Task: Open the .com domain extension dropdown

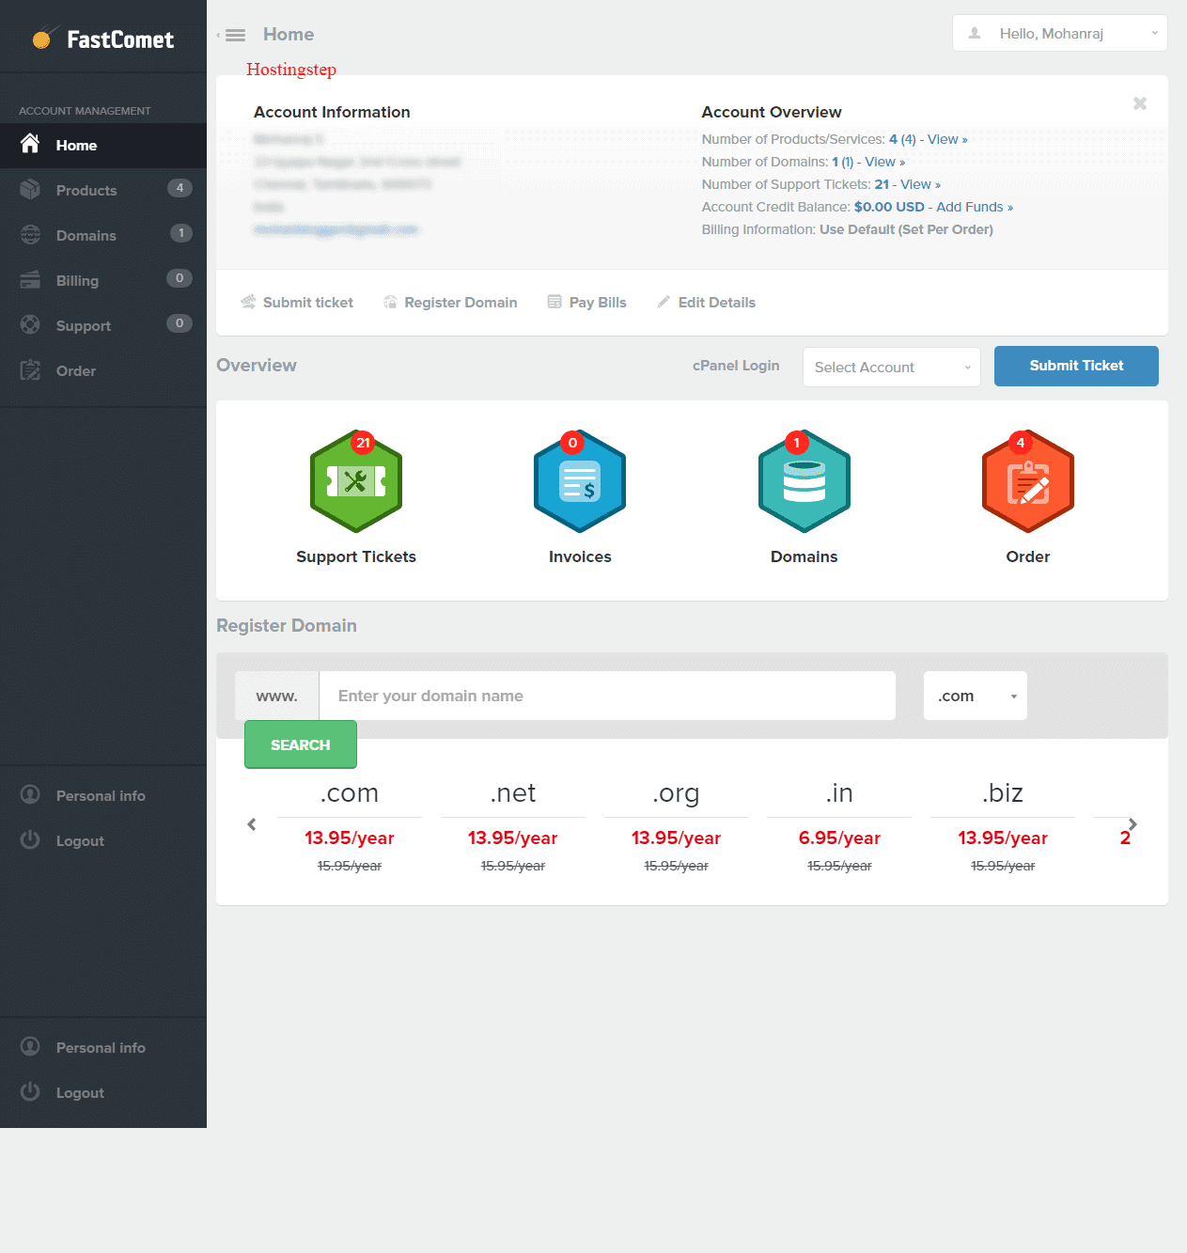Action: point(976,696)
